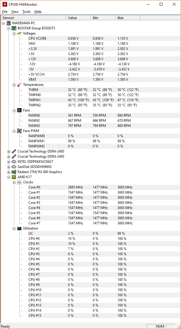Click the AMD K17 processor icon
The width and height of the screenshot is (181, 329).
pyautogui.click(x=14, y=177)
